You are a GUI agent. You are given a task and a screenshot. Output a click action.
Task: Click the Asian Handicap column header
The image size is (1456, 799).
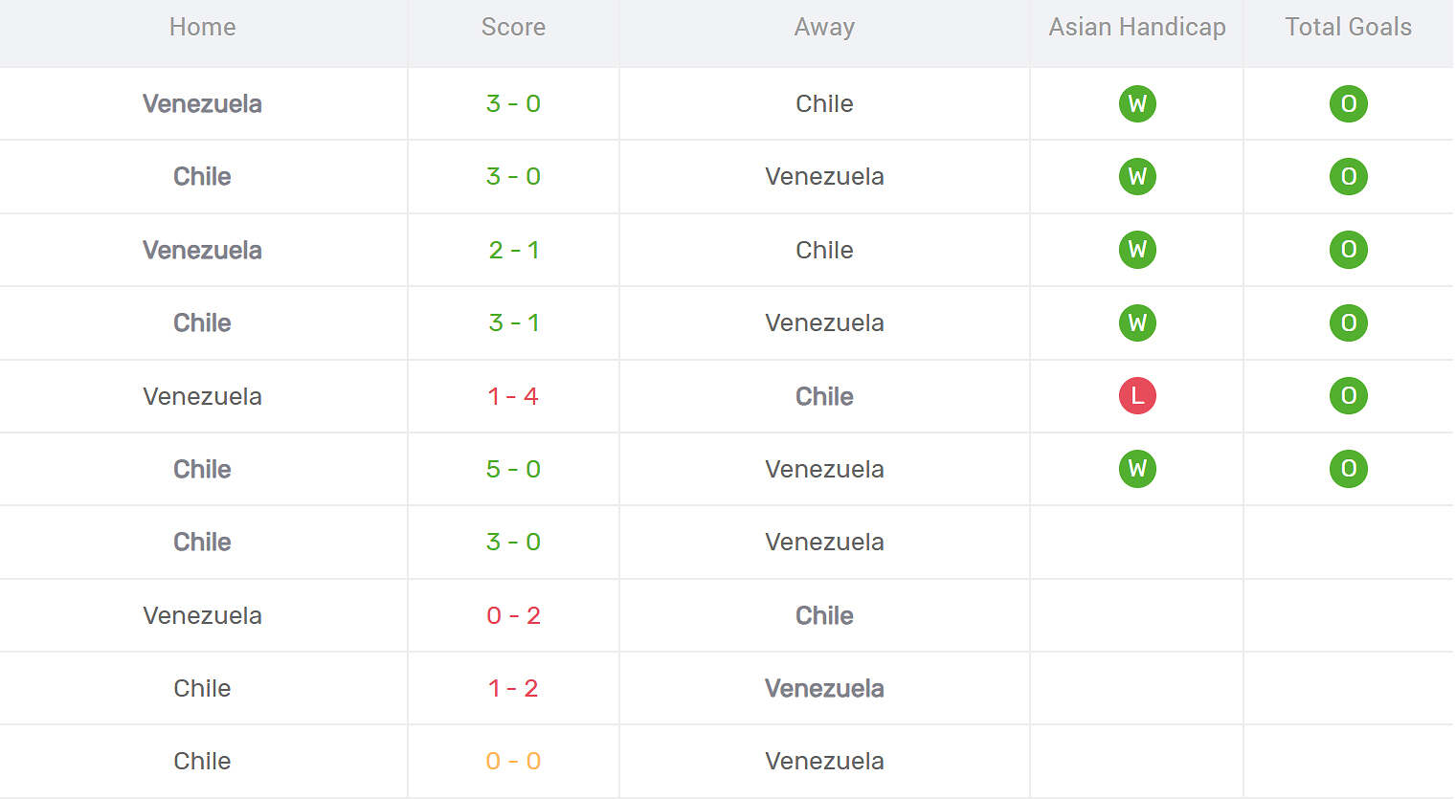(1137, 27)
